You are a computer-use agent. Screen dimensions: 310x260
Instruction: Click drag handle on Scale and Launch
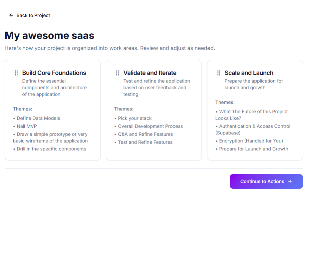219,73
